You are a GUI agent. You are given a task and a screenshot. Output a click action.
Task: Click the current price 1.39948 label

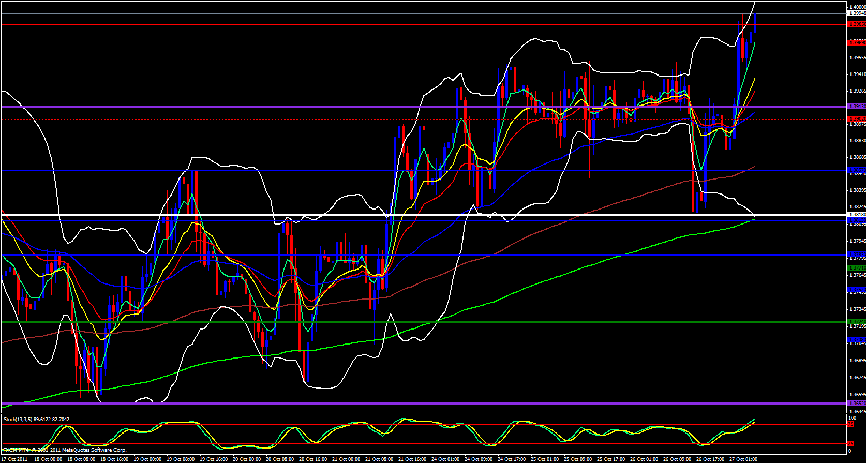(856, 13)
